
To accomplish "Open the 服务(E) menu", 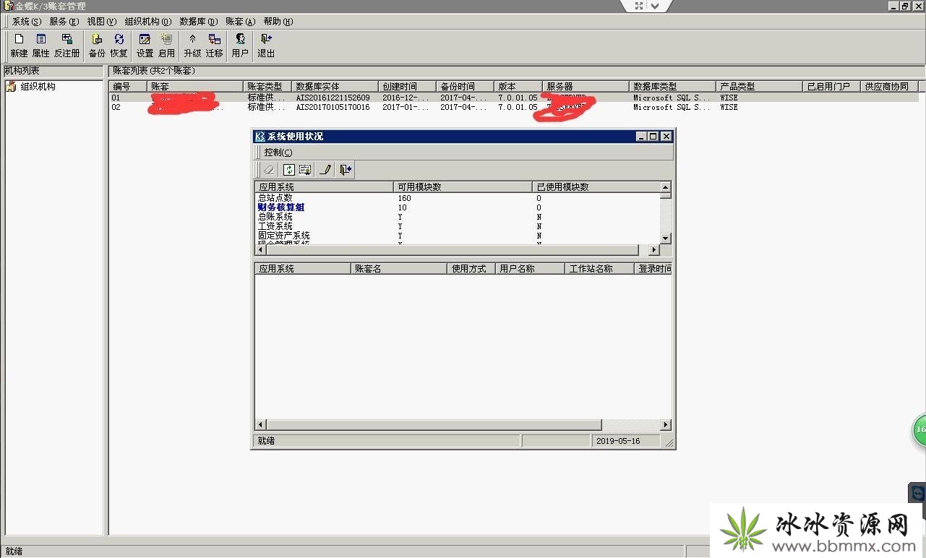I will [64, 22].
